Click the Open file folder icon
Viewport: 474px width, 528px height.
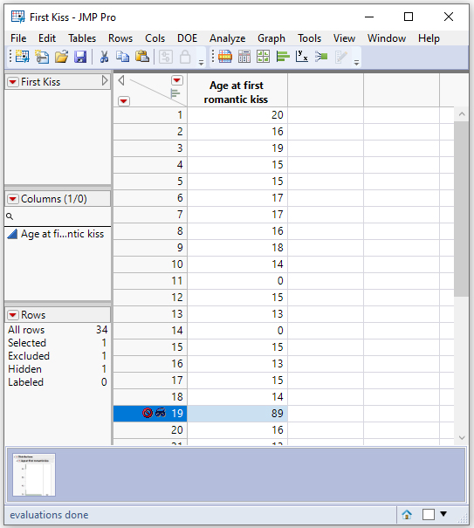pos(61,57)
